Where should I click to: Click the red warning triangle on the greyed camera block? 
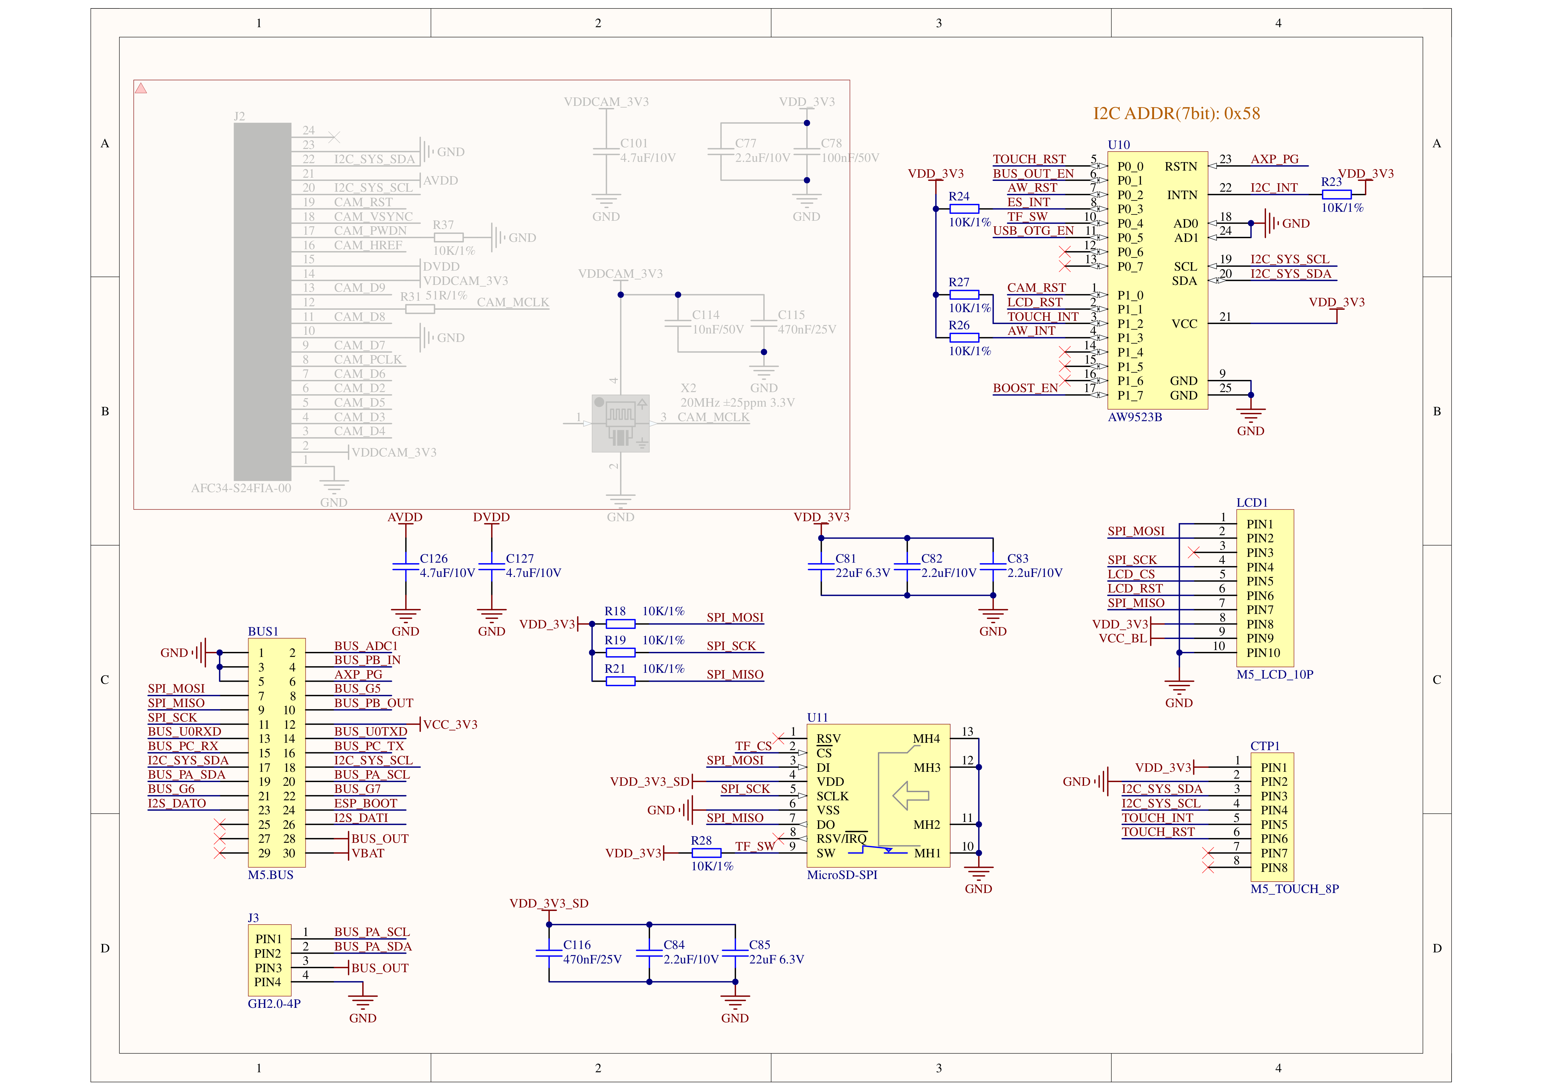(x=140, y=88)
